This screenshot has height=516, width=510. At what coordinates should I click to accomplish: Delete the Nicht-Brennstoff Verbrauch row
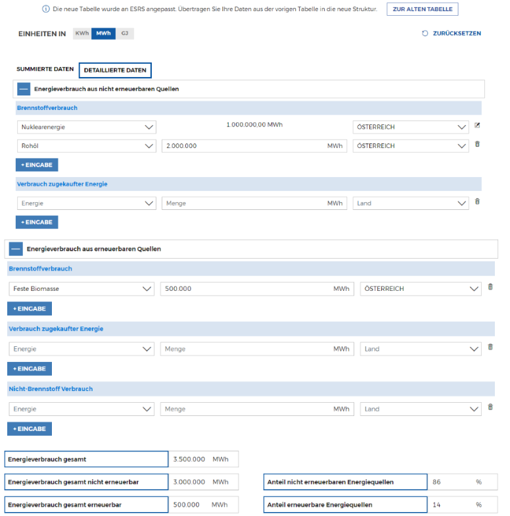490,407
